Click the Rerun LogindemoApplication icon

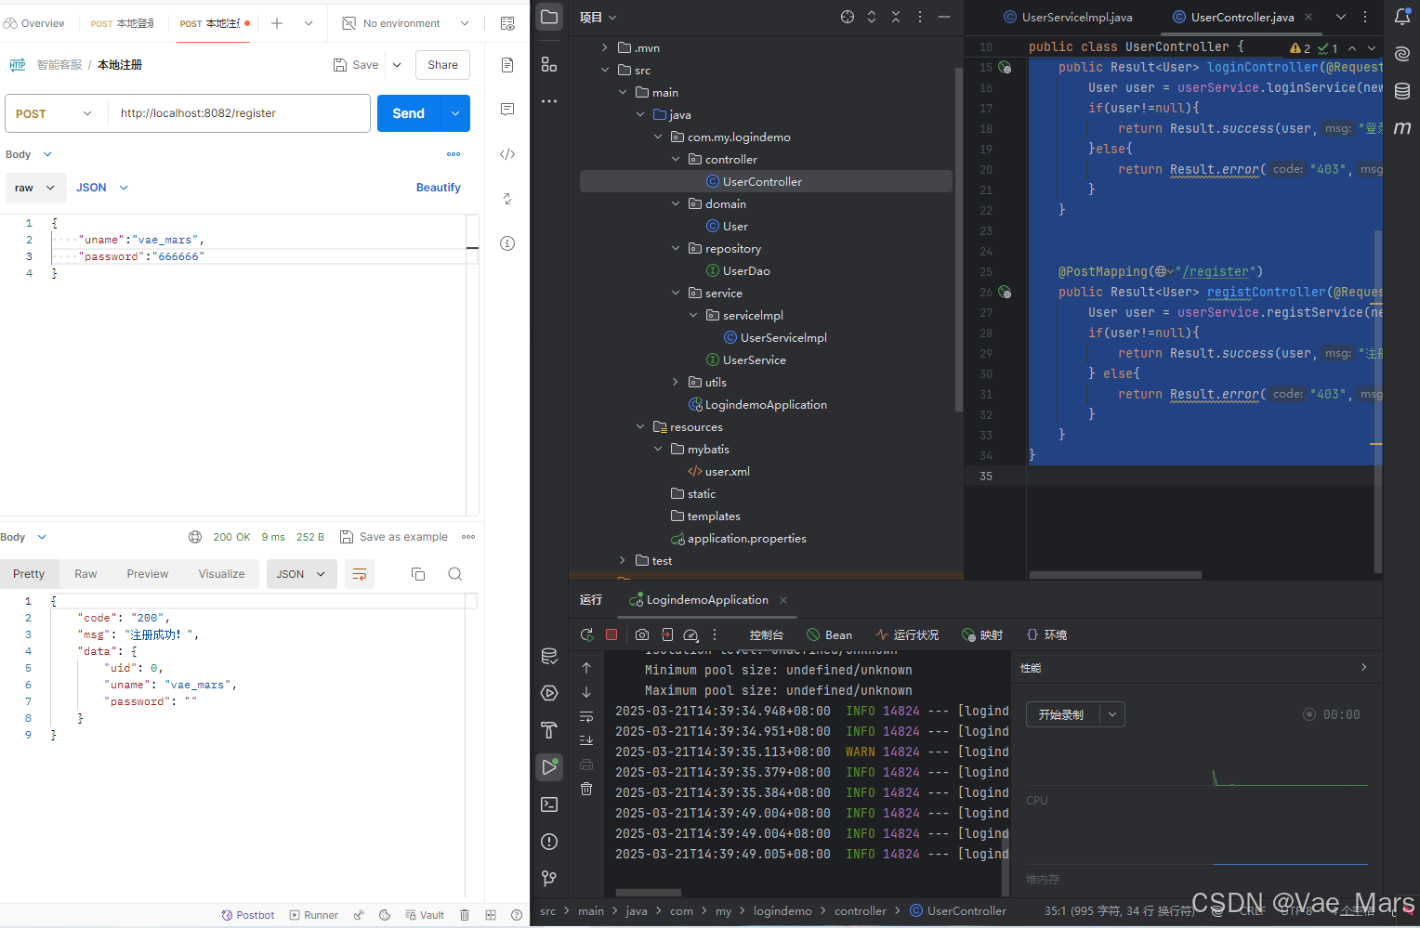(586, 634)
